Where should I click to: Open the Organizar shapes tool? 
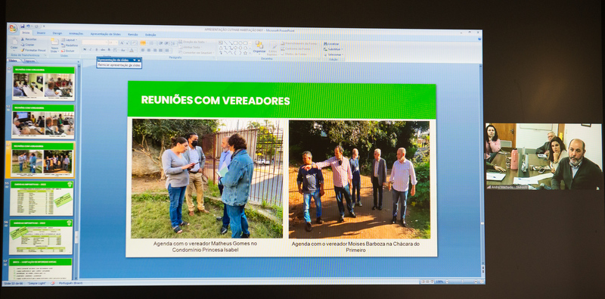click(x=259, y=47)
